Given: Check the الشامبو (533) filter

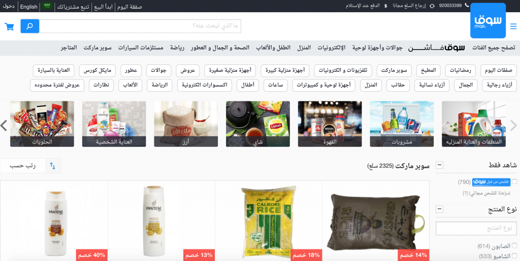Looking at the screenshot, I should click(514, 256).
